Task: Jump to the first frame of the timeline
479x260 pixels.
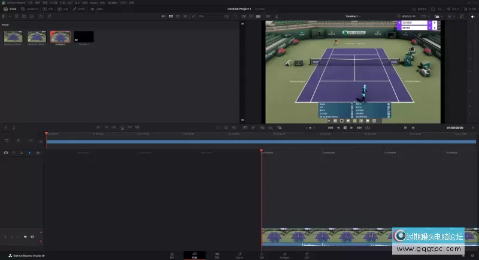Action: click(330, 128)
